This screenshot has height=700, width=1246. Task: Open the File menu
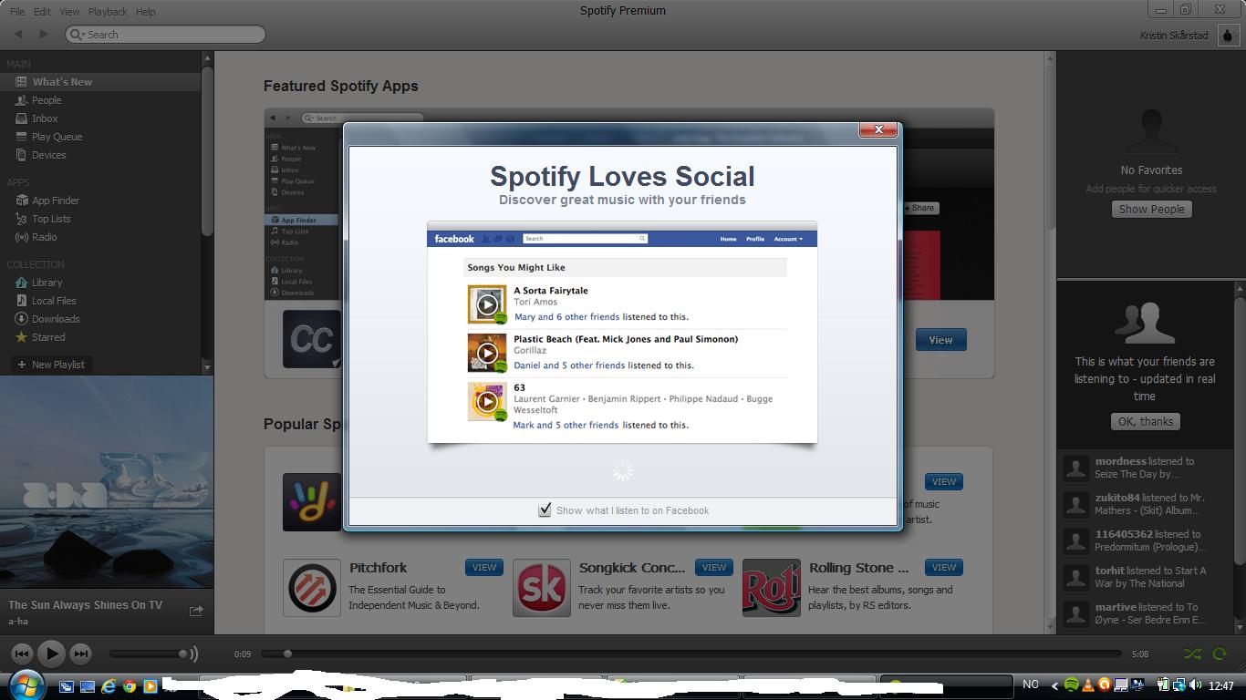[x=17, y=12]
